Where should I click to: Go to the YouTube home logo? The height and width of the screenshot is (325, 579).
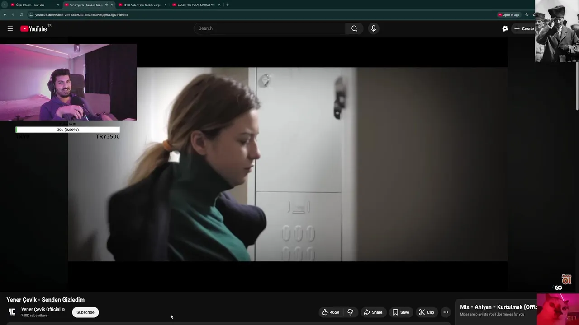34,29
